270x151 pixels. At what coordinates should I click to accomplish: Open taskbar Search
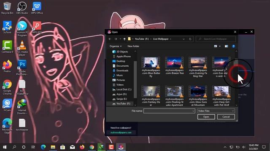point(14,147)
